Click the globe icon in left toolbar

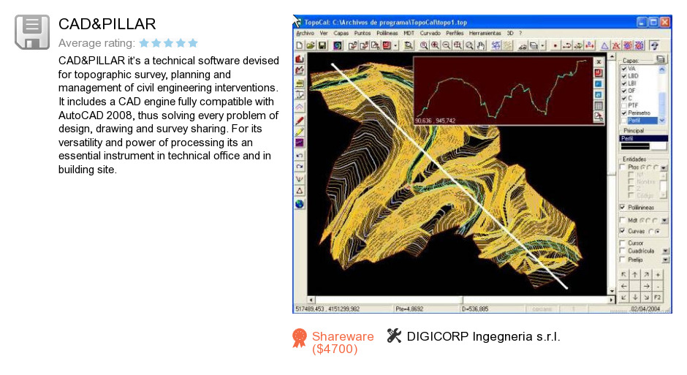(300, 204)
